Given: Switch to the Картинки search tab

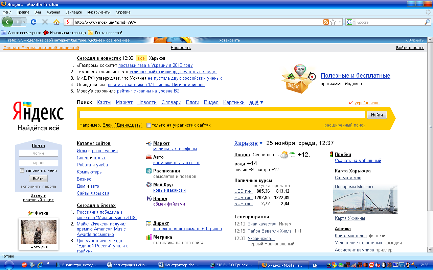Looking at the screenshot, I should [x=234, y=102].
